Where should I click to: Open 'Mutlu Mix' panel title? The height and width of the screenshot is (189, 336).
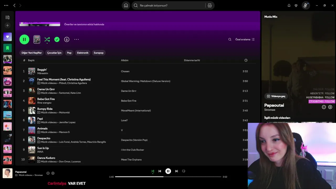coord(271,17)
